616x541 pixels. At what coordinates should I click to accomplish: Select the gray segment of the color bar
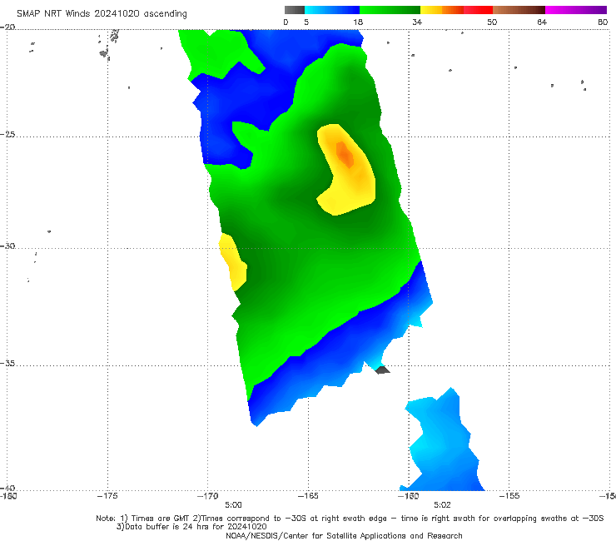click(295, 10)
